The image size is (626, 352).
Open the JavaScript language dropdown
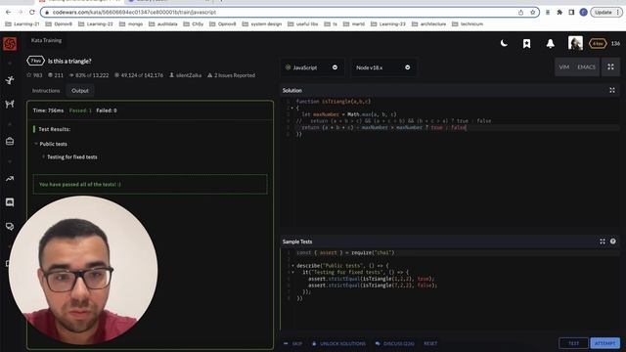pos(312,67)
